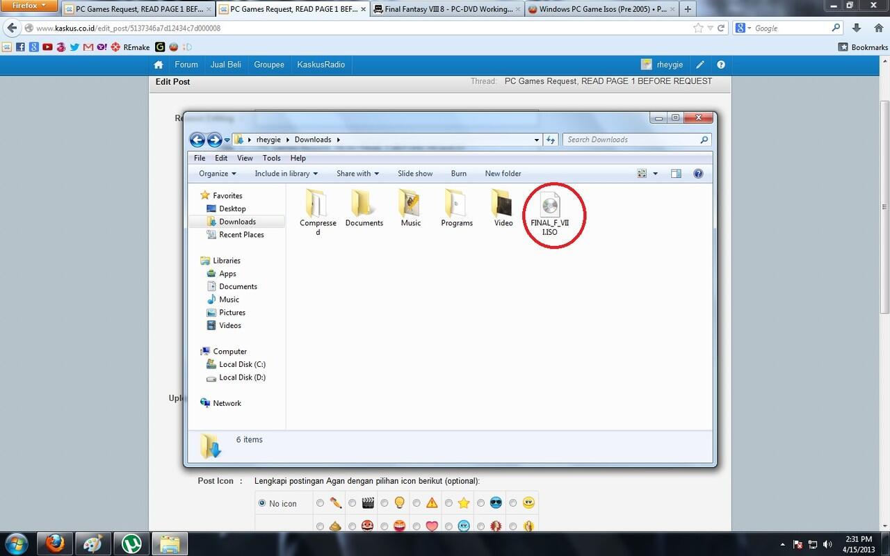Open the Twitter bookmark icon
The image size is (890, 556).
tap(74, 47)
